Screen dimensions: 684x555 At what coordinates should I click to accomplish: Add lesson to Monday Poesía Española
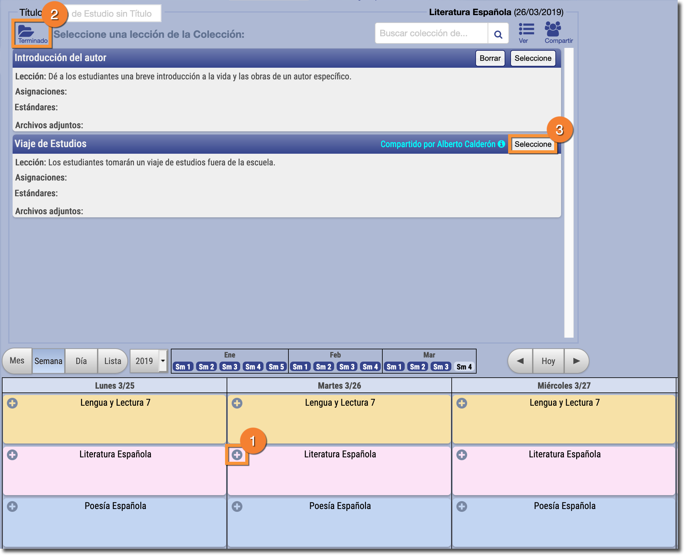click(13, 506)
